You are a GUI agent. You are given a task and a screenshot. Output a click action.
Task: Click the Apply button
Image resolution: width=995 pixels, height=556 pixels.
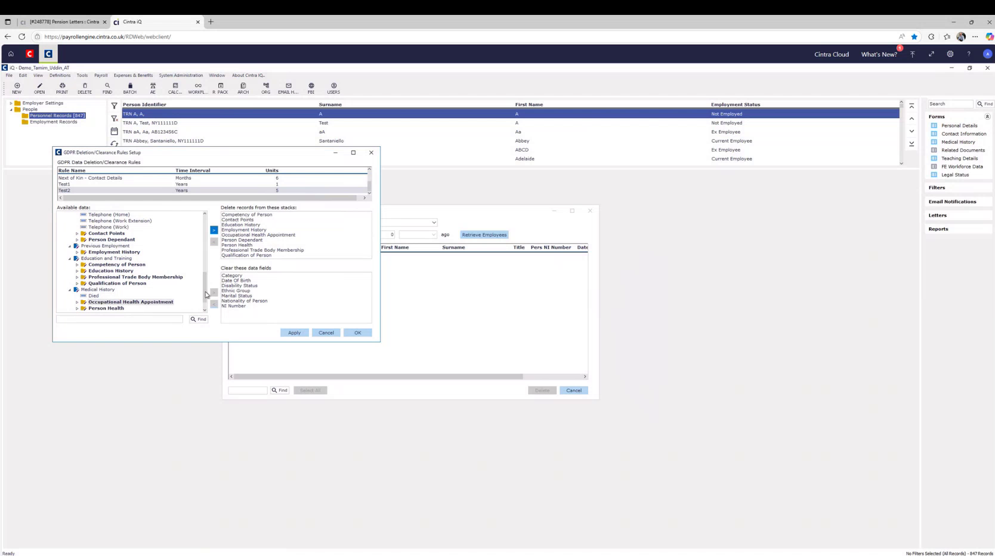tap(293, 332)
